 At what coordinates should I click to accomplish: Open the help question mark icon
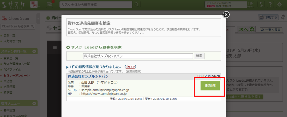coord(270,4)
